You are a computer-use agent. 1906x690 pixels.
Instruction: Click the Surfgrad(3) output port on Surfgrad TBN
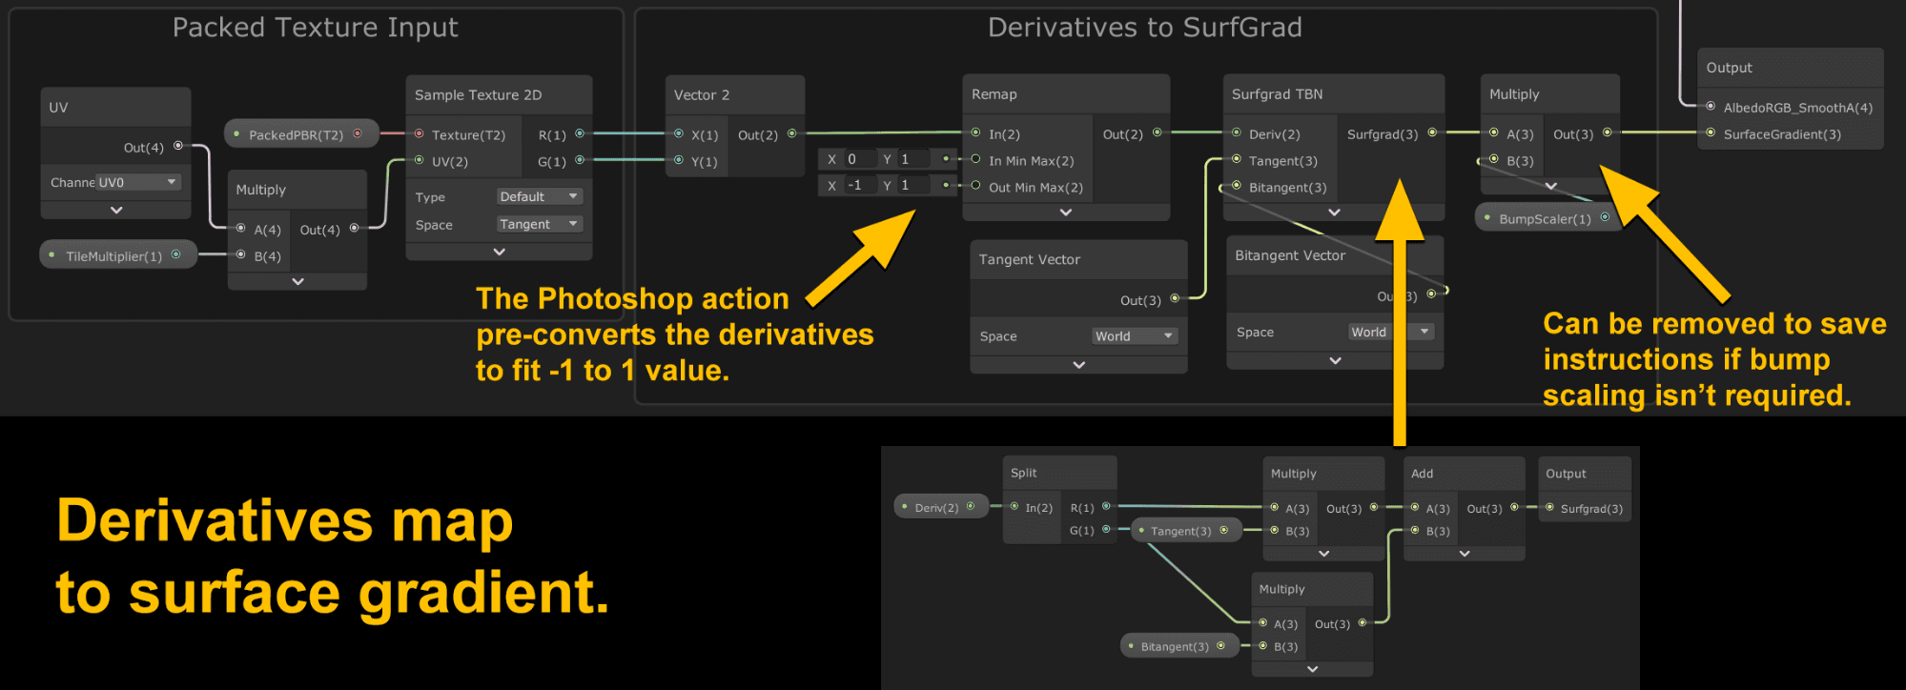tap(1432, 132)
